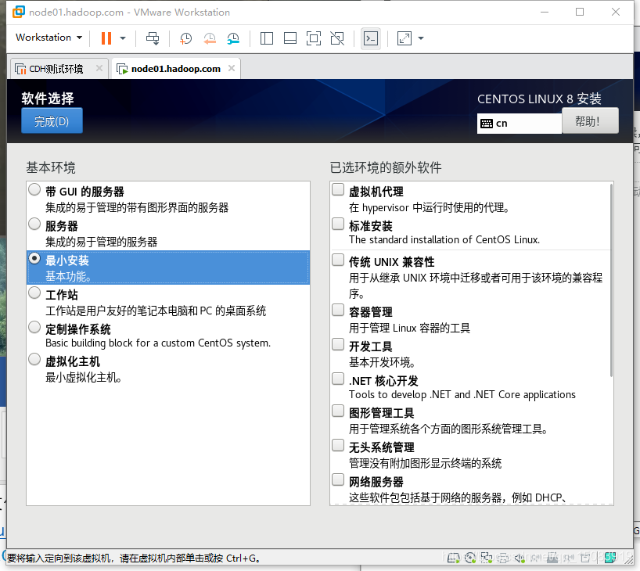Check the 标准安装 add-on
640x571 pixels.
(x=338, y=224)
